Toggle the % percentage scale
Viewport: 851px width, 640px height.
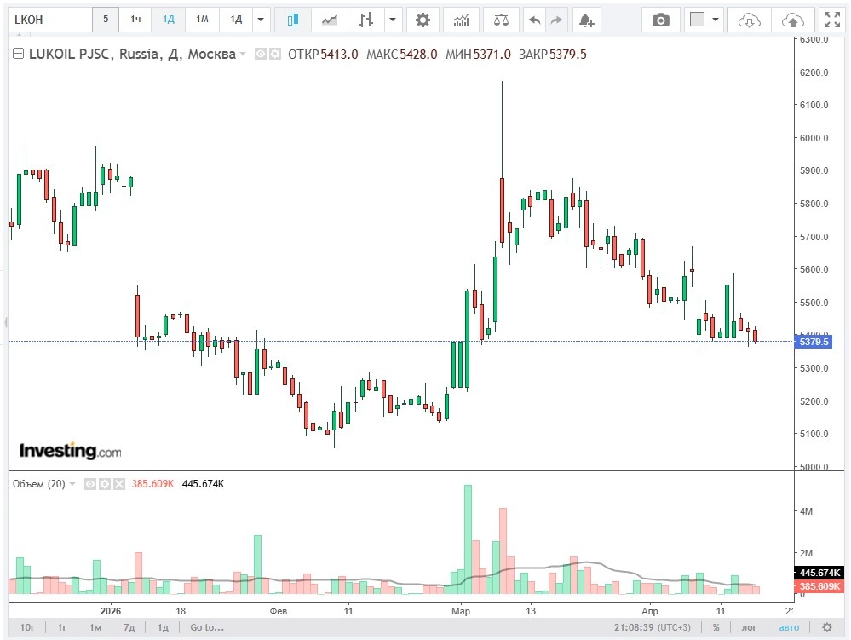coord(716,627)
